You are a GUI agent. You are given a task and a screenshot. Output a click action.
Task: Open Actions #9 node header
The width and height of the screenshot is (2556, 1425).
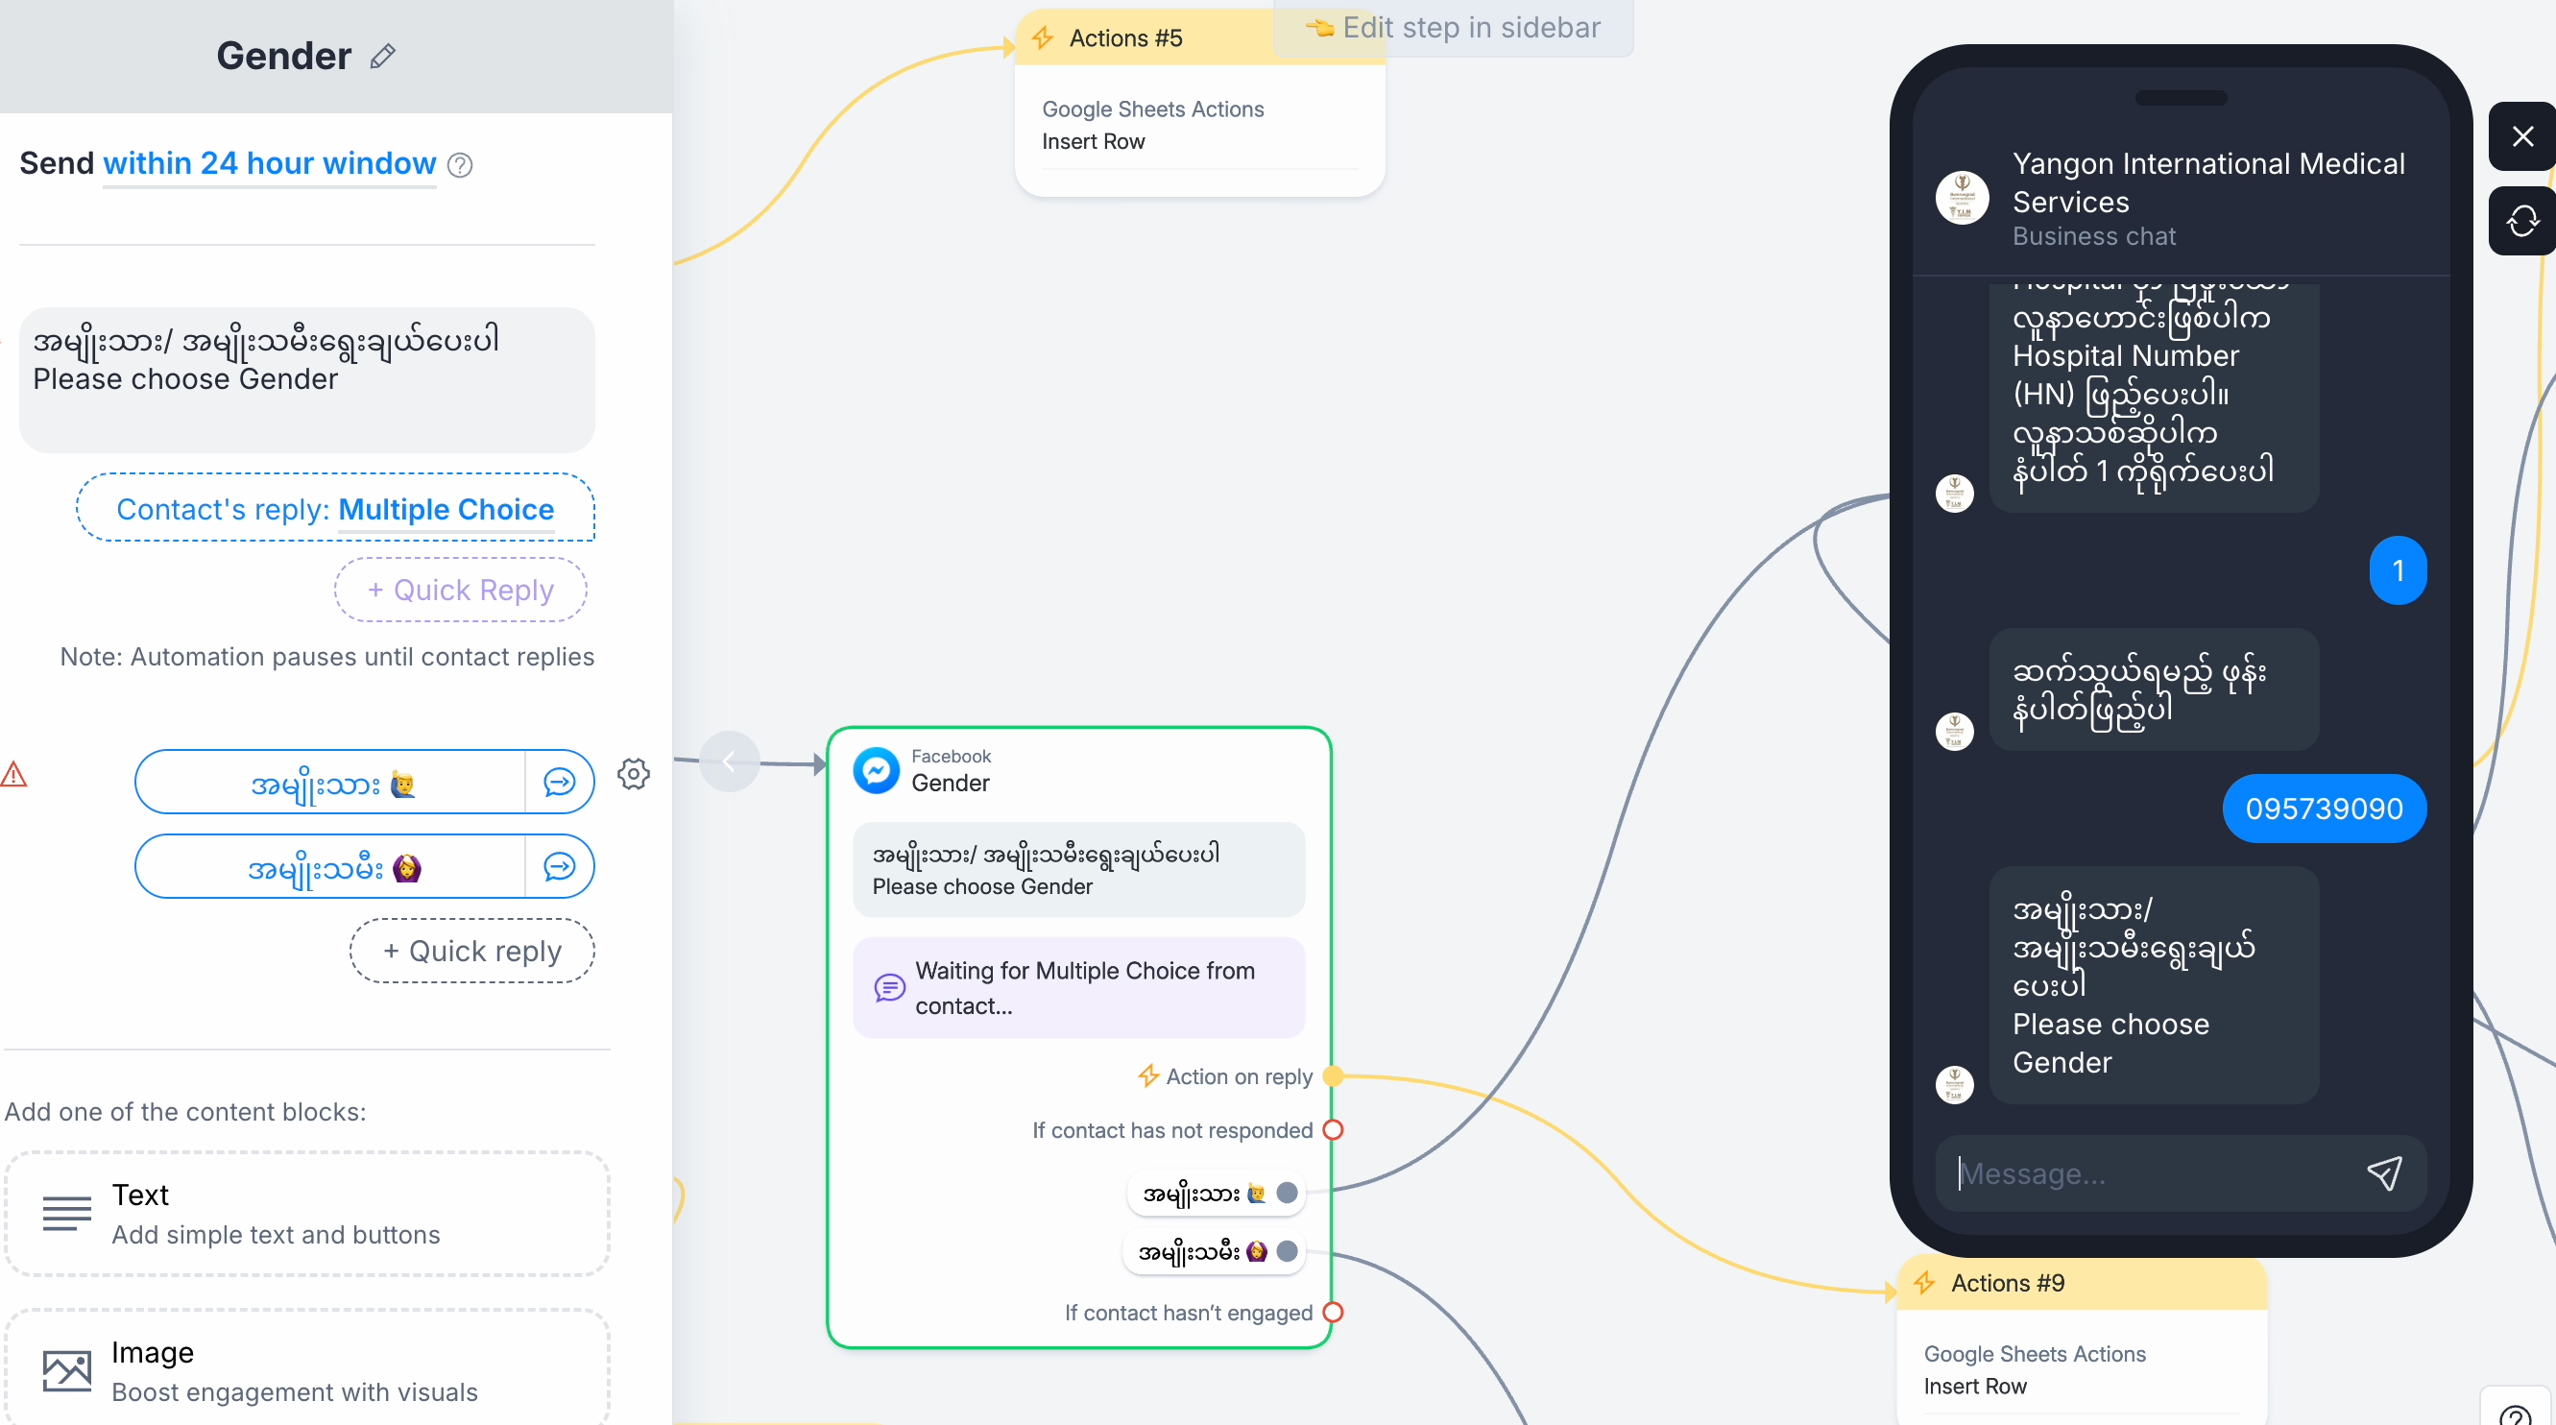[2082, 1283]
